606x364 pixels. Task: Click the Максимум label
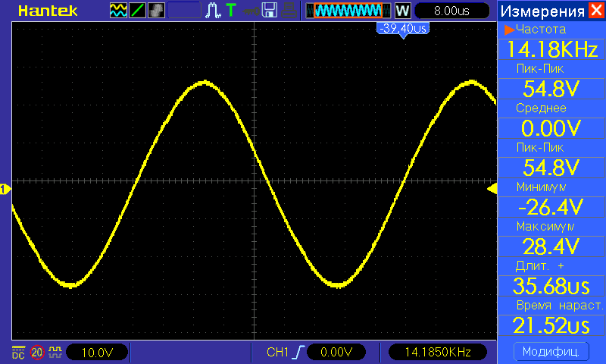[x=545, y=226]
